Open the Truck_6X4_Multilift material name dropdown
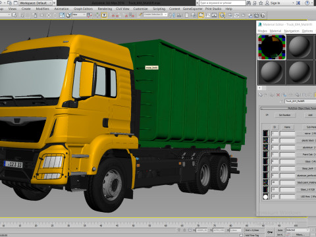 tap(300, 101)
